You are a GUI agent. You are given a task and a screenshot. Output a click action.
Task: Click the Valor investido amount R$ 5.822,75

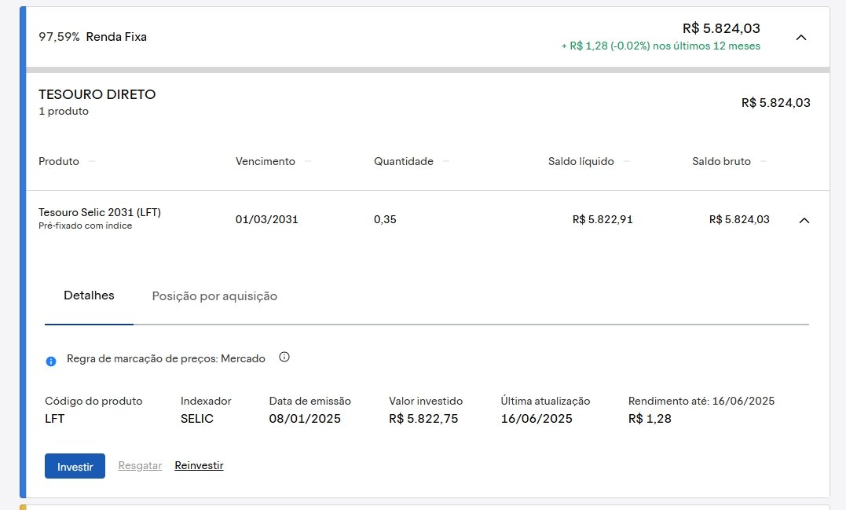pos(423,419)
